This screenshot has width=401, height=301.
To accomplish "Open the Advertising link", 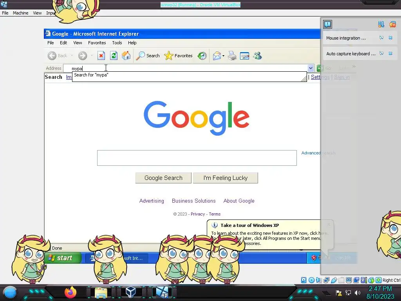I will click(152, 201).
